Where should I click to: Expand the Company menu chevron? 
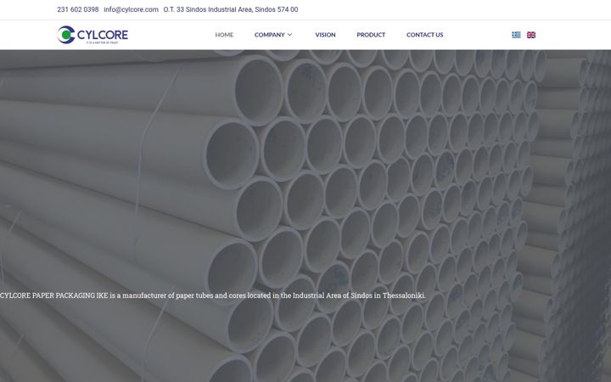pos(289,35)
